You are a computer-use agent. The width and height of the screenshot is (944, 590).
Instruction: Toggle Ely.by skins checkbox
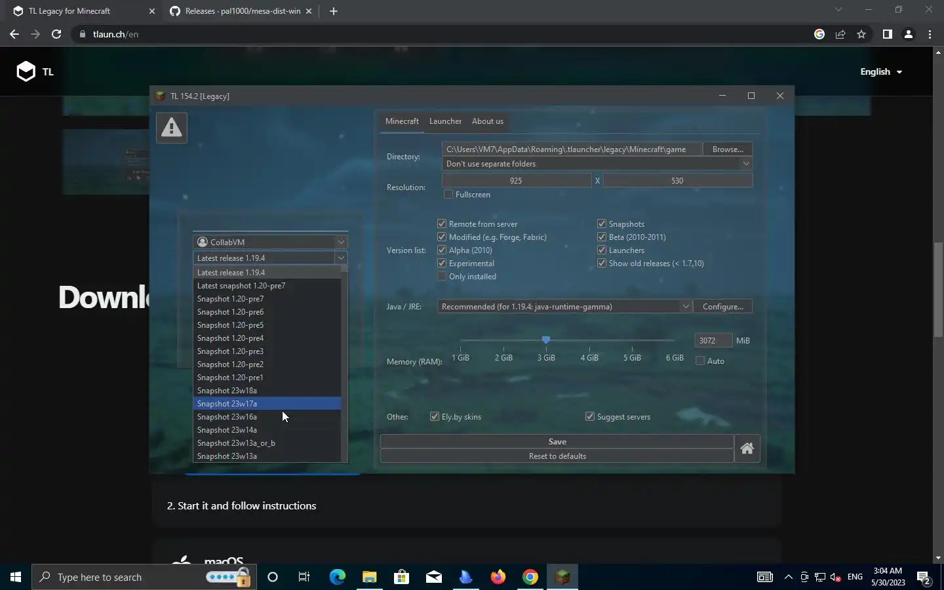pyautogui.click(x=435, y=416)
